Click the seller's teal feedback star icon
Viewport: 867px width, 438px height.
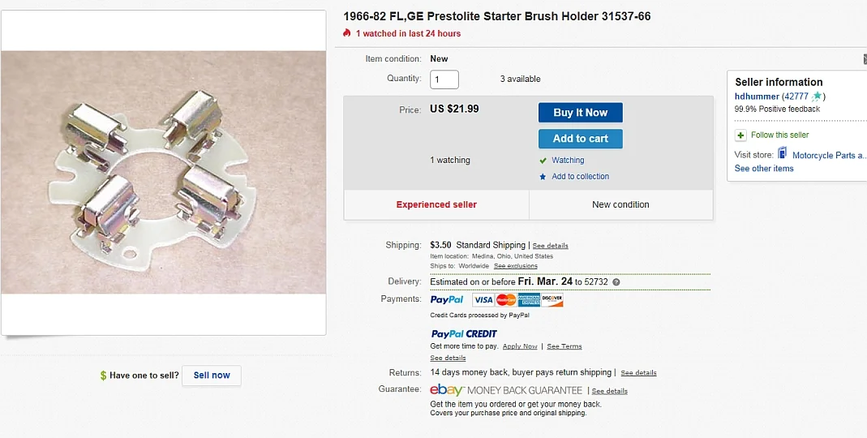pyautogui.click(x=818, y=97)
